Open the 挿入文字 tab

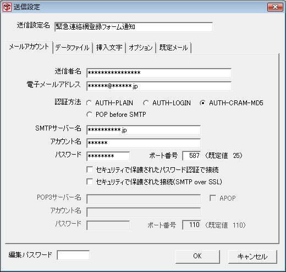point(109,48)
